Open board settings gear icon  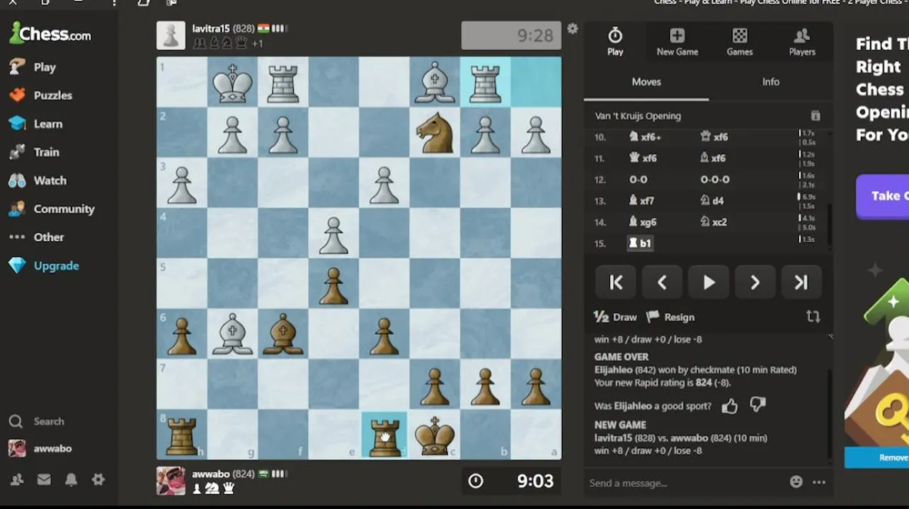click(x=572, y=28)
